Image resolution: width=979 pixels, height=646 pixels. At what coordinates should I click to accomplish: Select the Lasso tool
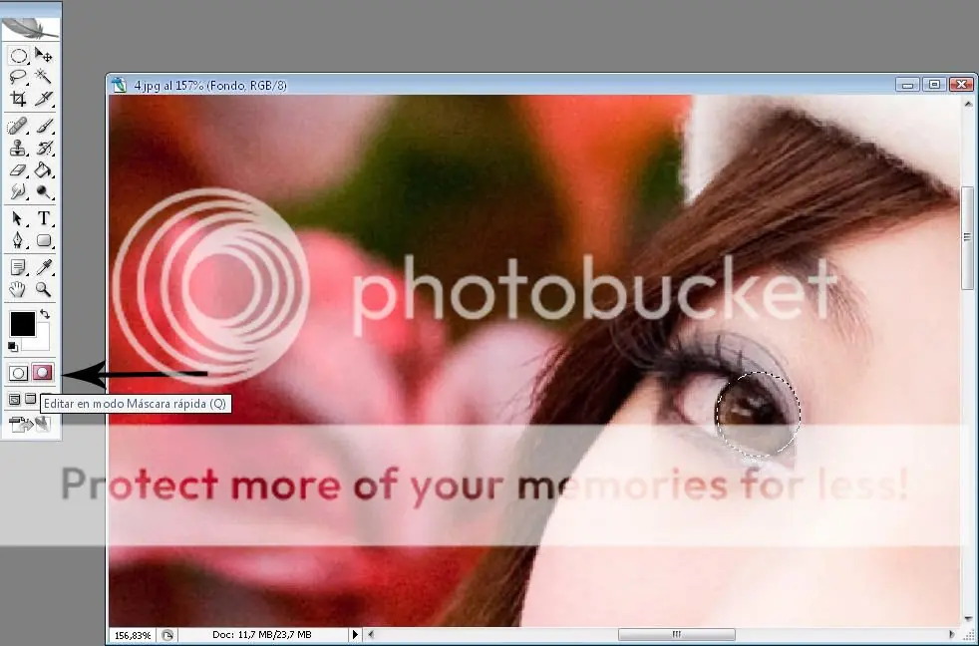[18, 77]
